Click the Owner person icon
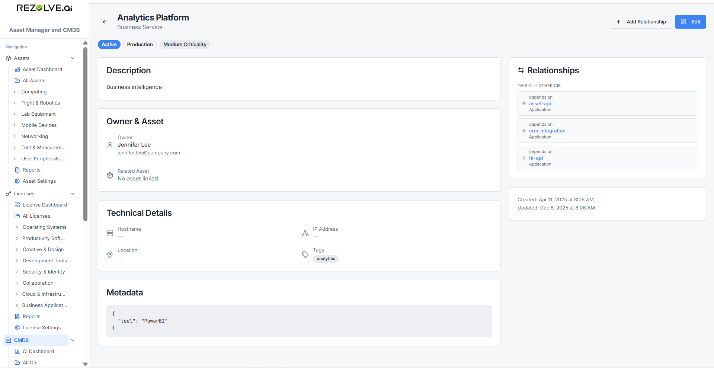The height and width of the screenshot is (368, 714). click(x=110, y=145)
